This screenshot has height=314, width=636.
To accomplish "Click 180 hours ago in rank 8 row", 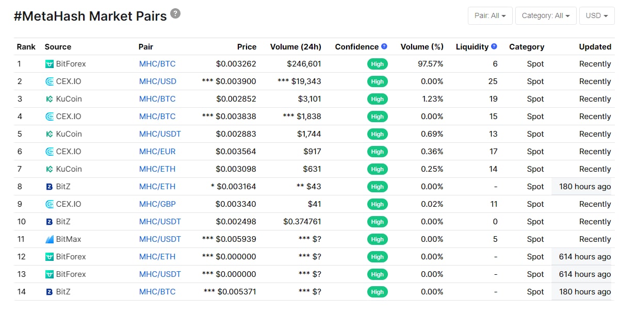I will coord(585,187).
